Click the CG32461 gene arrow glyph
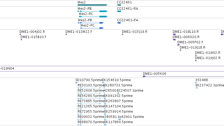Viewport: 224px width, 126px height. pyautogui.click(x=119, y=5)
